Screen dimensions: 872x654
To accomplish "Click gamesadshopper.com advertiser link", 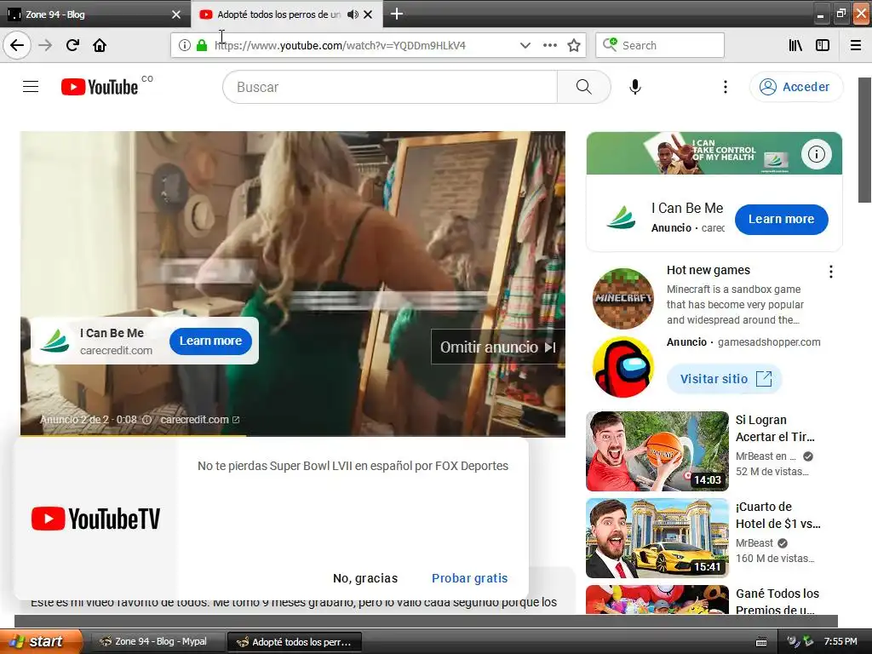I will pyautogui.click(x=769, y=342).
